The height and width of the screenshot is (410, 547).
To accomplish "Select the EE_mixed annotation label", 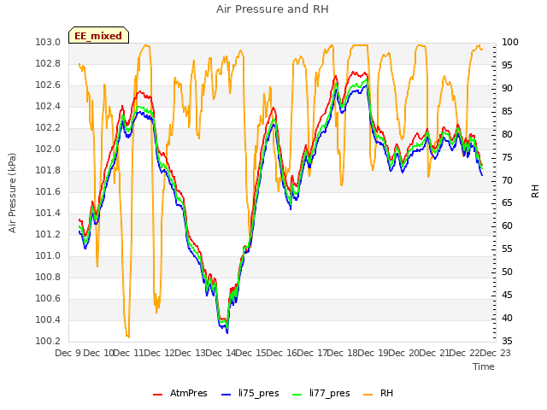I will (98, 36).
